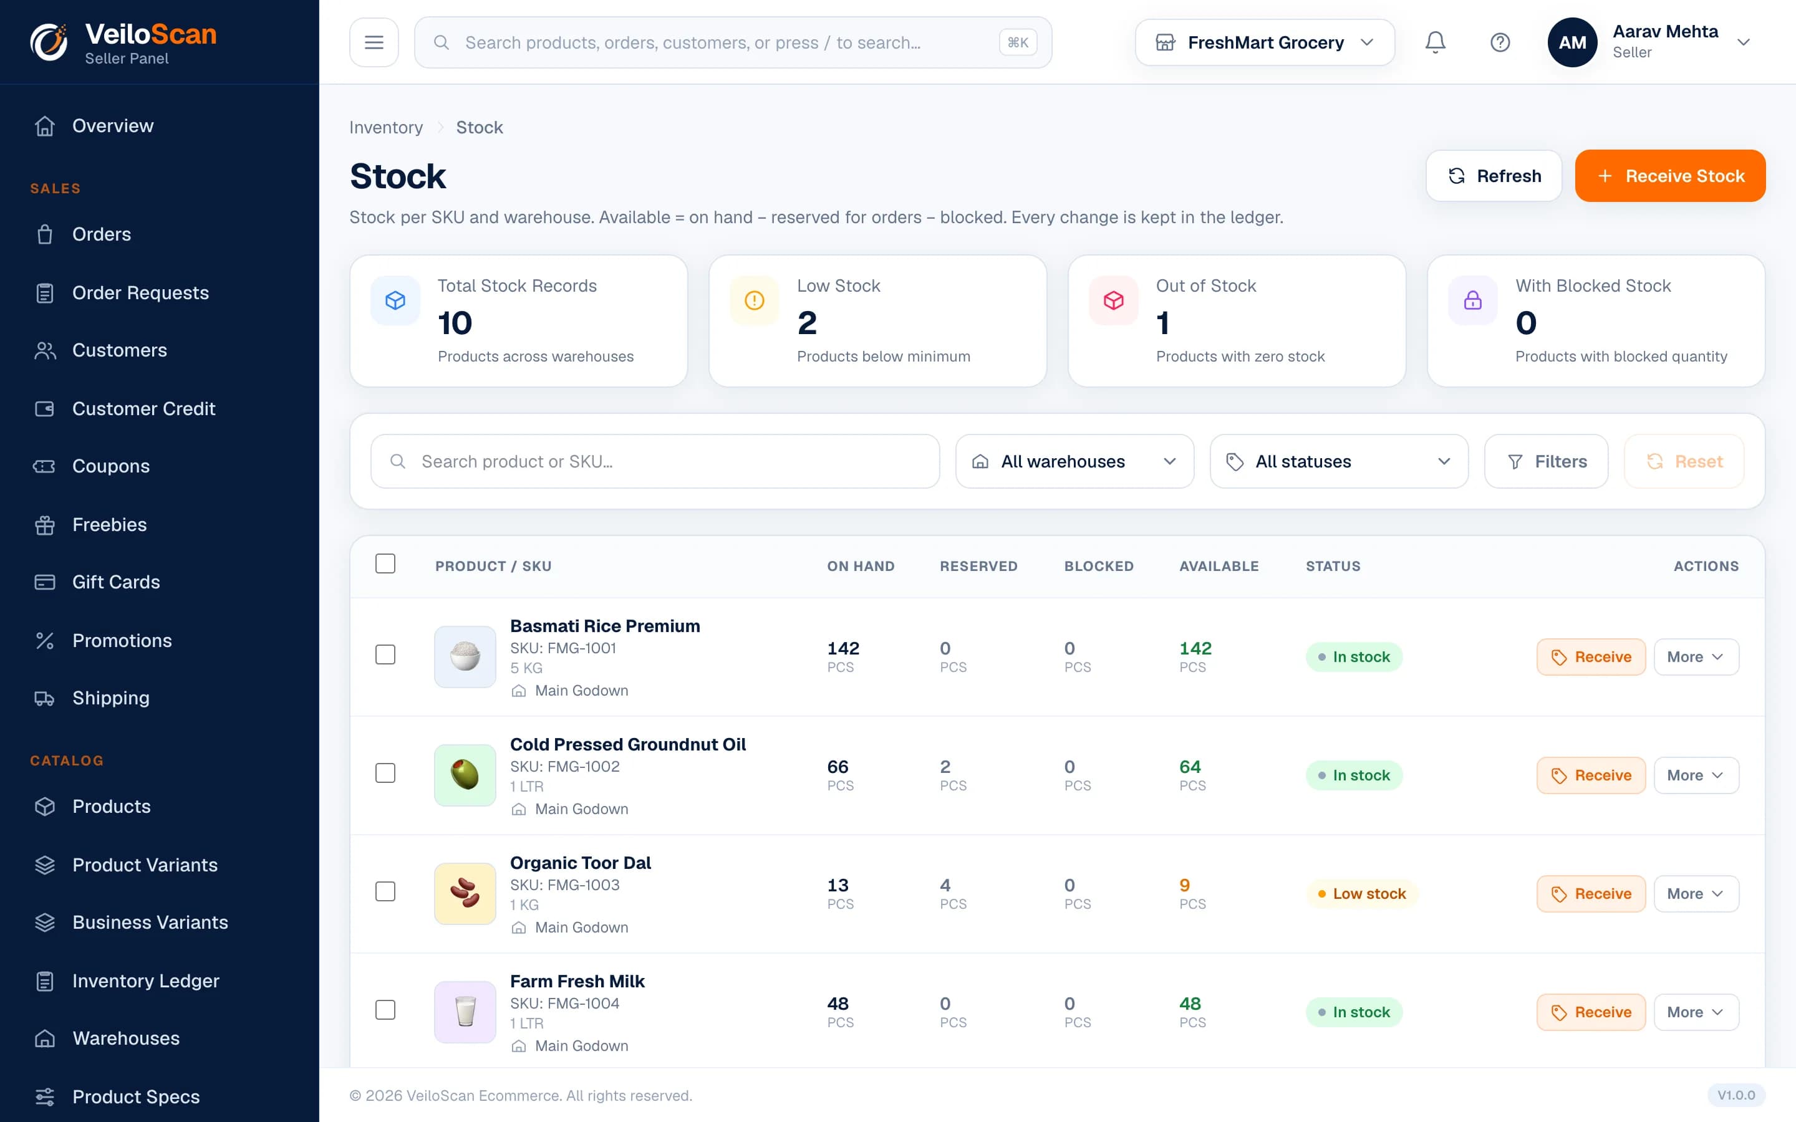This screenshot has height=1122, width=1796.
Task: Click the Customer Credit wallet icon
Action: pyautogui.click(x=46, y=409)
